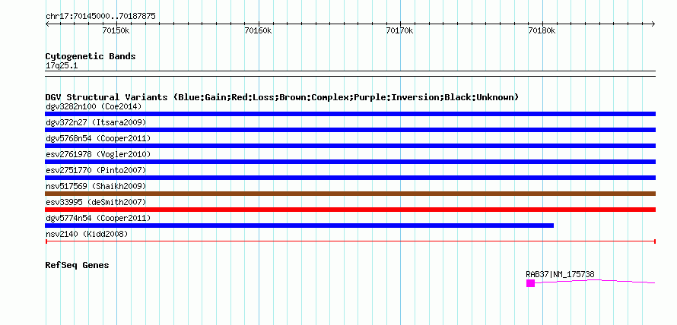Click the 70180k ruler tick label
The image size is (677, 325).
[x=542, y=30]
